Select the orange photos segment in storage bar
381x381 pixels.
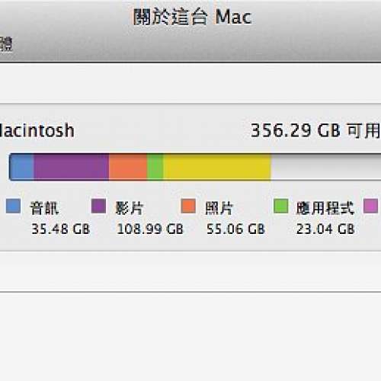(128, 167)
